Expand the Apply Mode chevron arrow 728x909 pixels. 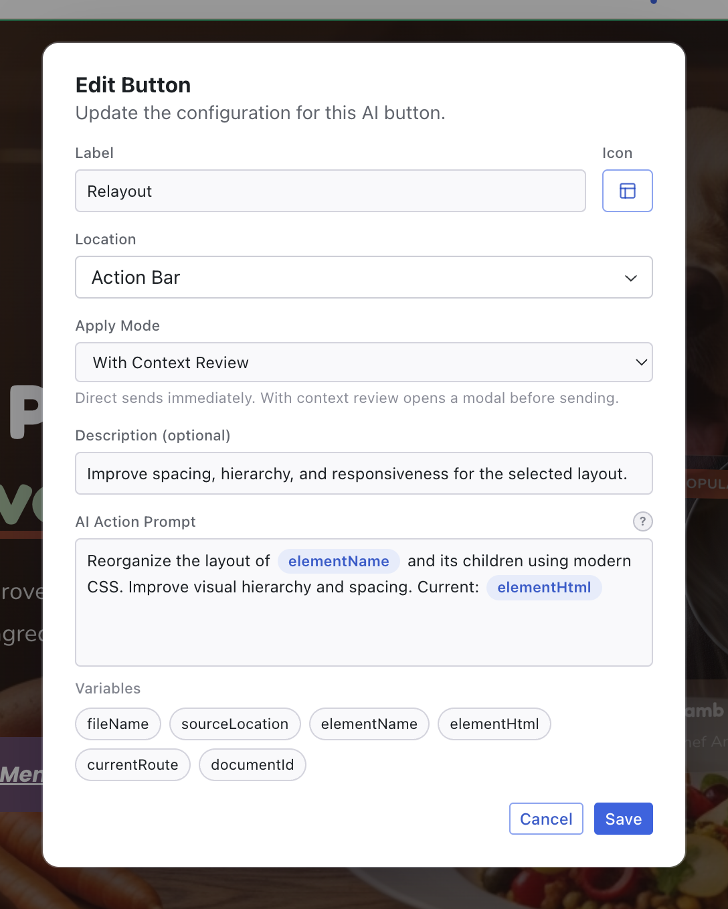[x=640, y=362]
